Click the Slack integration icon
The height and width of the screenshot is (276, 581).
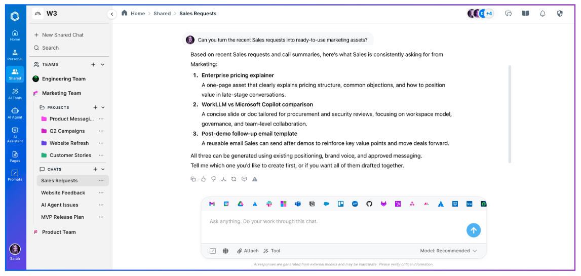tap(269, 204)
